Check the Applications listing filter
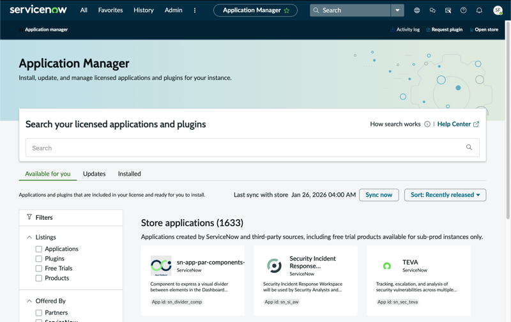Viewport: 511px width, 322px height. [x=39, y=249]
